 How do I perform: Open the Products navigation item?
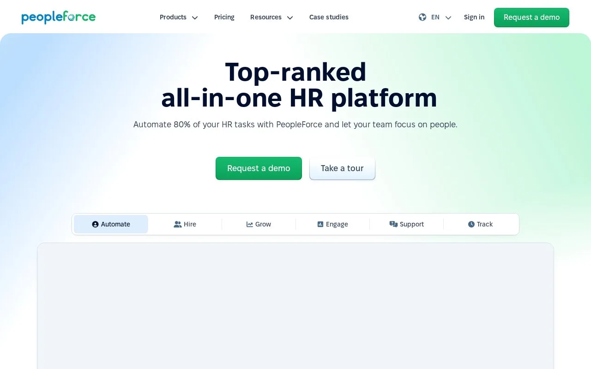[173, 17]
